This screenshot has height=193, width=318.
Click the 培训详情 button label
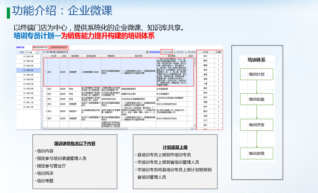coord(168,52)
